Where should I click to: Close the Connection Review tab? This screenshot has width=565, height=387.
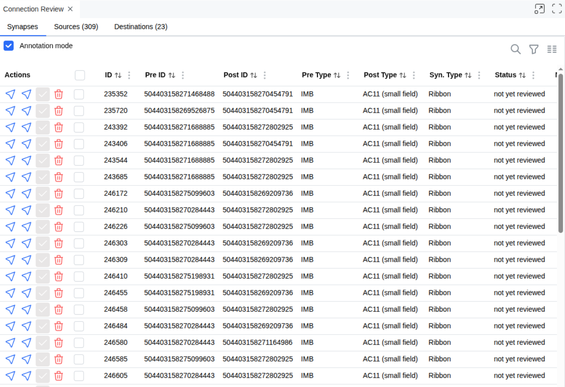tap(70, 9)
